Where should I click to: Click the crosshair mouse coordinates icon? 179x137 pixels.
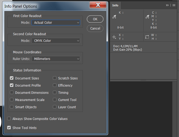pyautogui.click(x=114, y=37)
